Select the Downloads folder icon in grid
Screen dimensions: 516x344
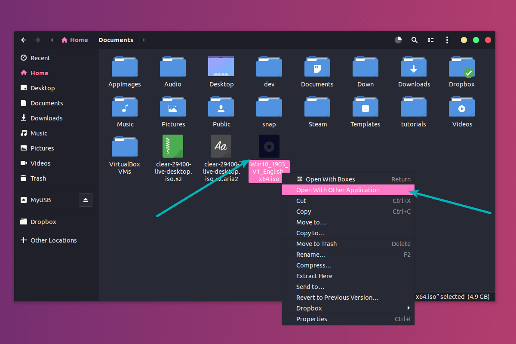point(414,67)
